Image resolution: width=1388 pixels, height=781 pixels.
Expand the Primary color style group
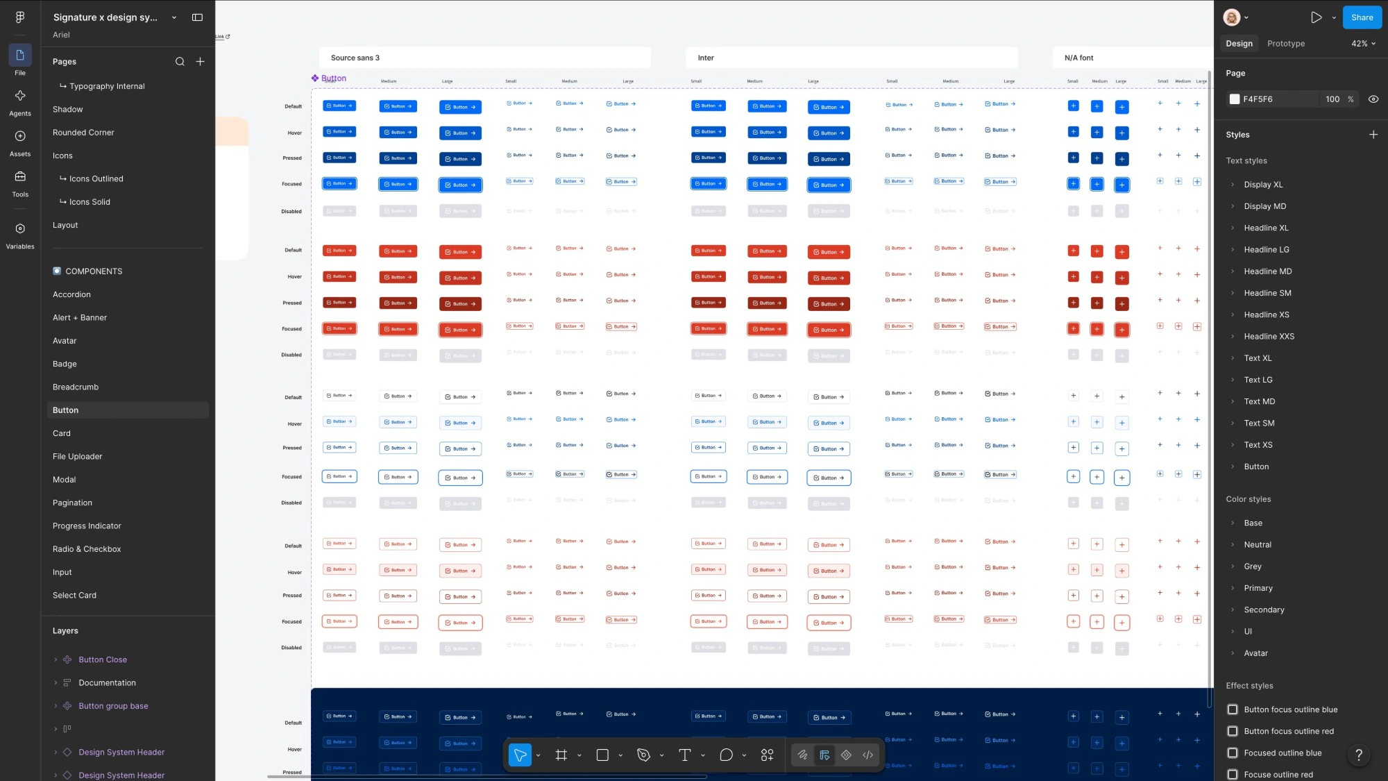pyautogui.click(x=1233, y=588)
